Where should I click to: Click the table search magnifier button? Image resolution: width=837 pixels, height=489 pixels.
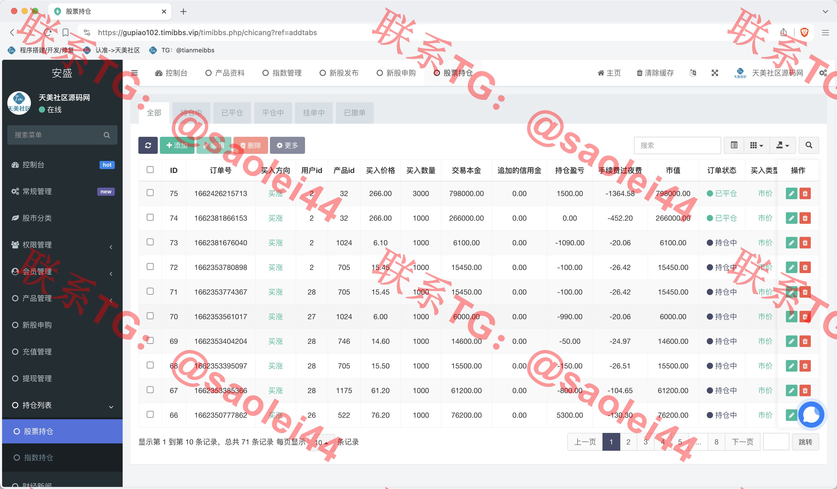point(809,145)
